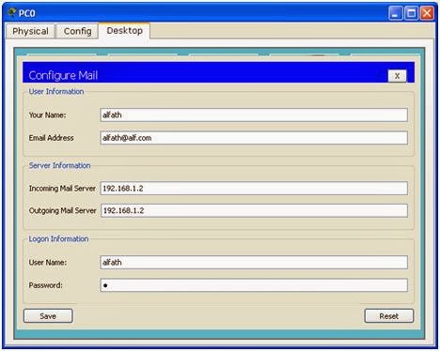Focus the Incoming Mail Server field
Screen dimensions: 440x351
254,189
